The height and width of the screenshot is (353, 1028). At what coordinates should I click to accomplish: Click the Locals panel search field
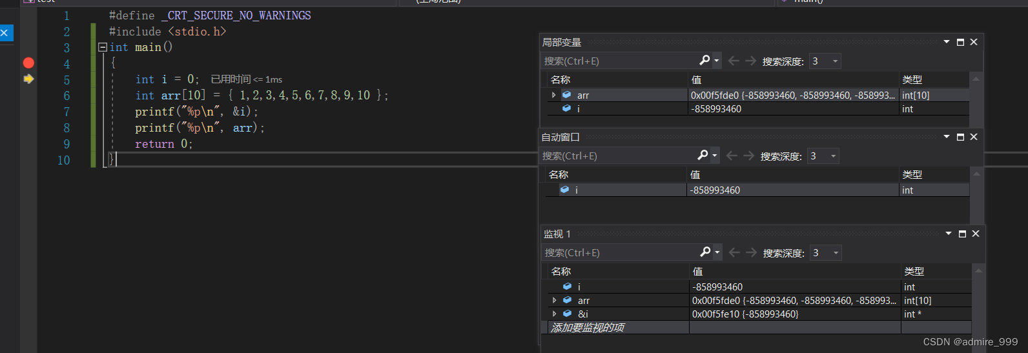tap(619, 61)
